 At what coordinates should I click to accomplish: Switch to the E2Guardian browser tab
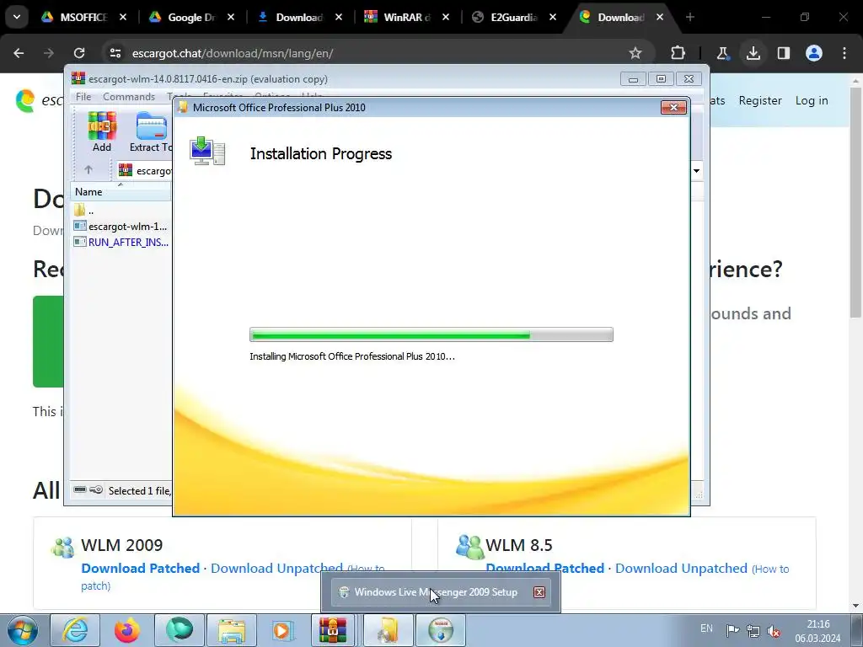pyautogui.click(x=514, y=17)
